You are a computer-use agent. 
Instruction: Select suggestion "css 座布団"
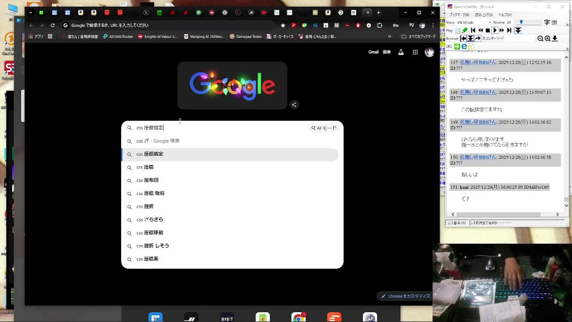(x=230, y=180)
